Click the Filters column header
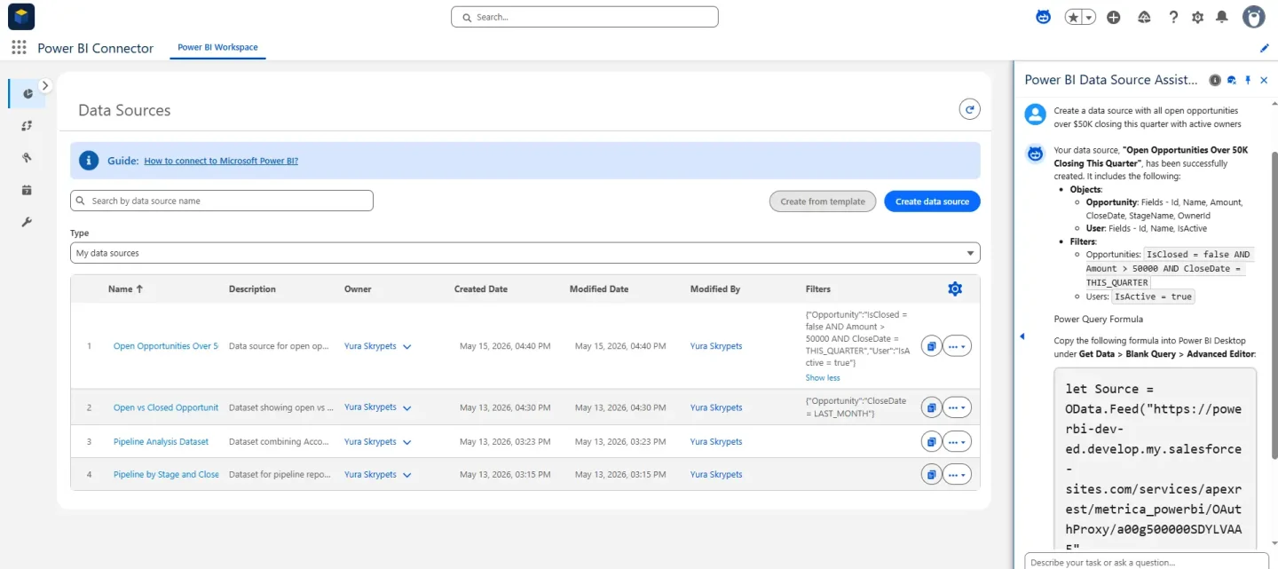This screenshot has height=569, width=1278. click(x=818, y=288)
